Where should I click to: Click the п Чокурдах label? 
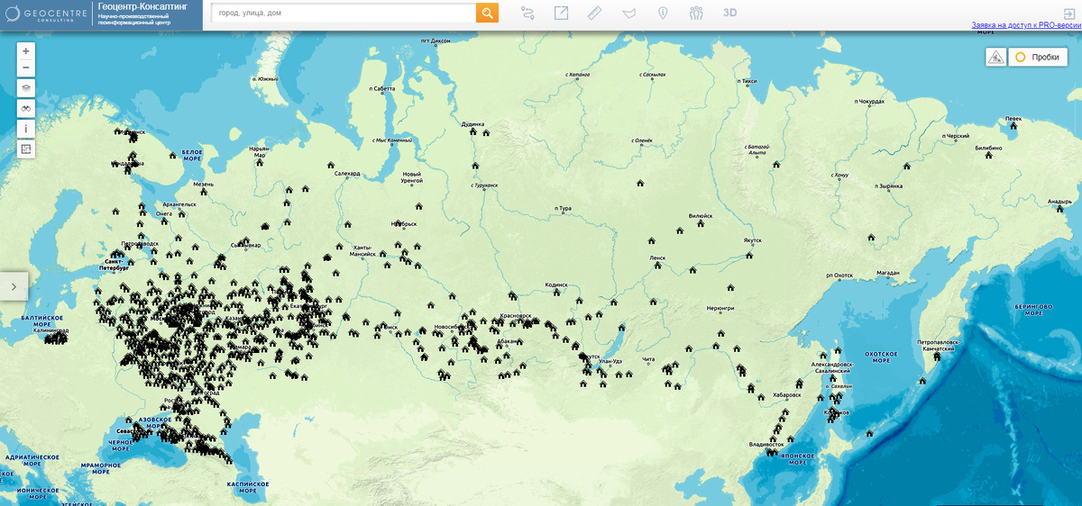(x=868, y=101)
